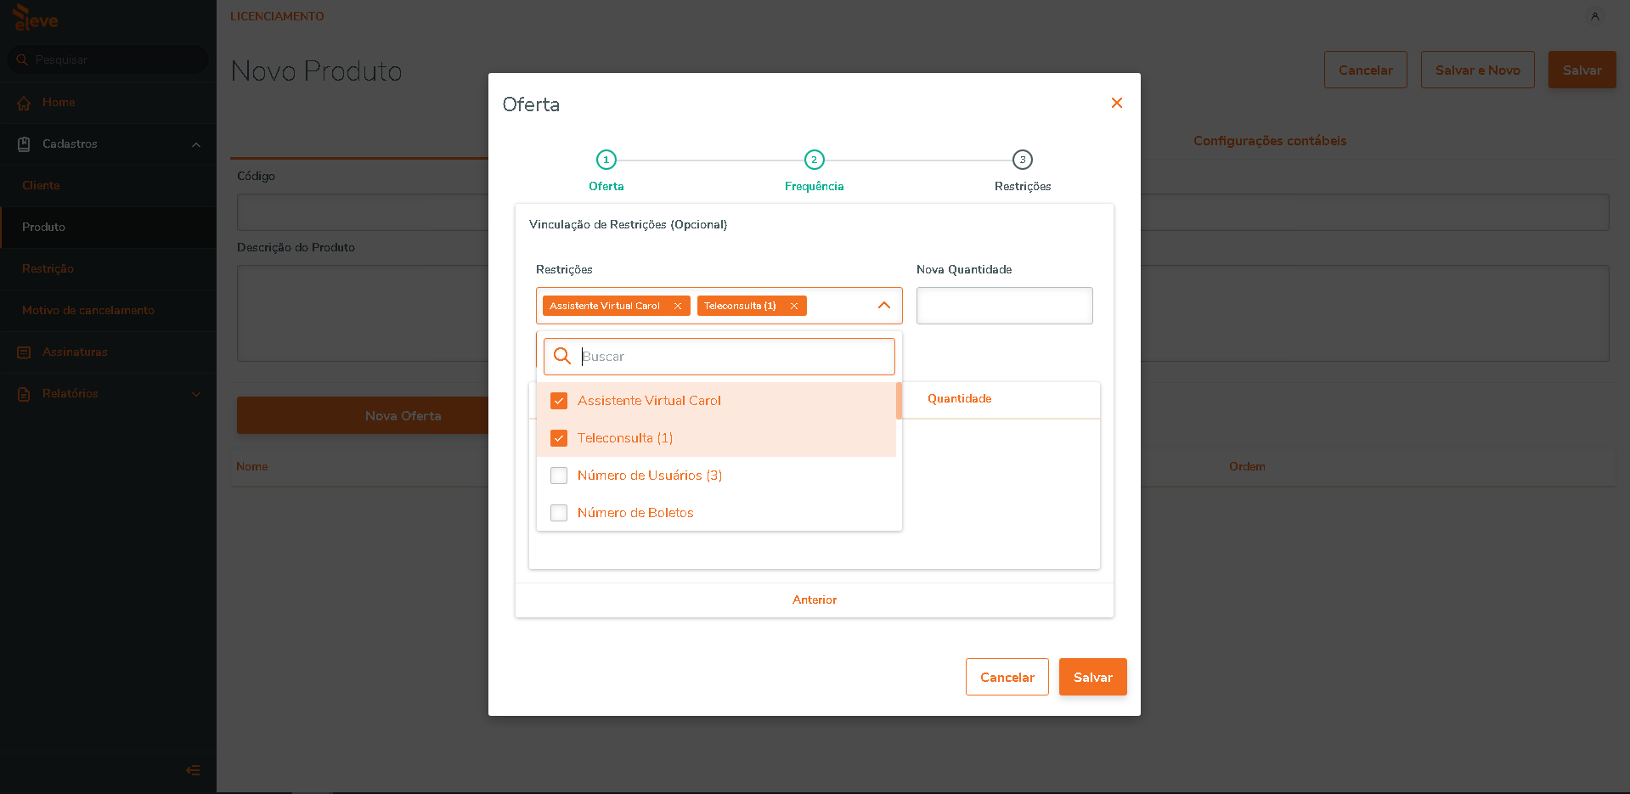Click the Quantidade column header
Viewport: 1630px width, 794px height.
pos(959,398)
